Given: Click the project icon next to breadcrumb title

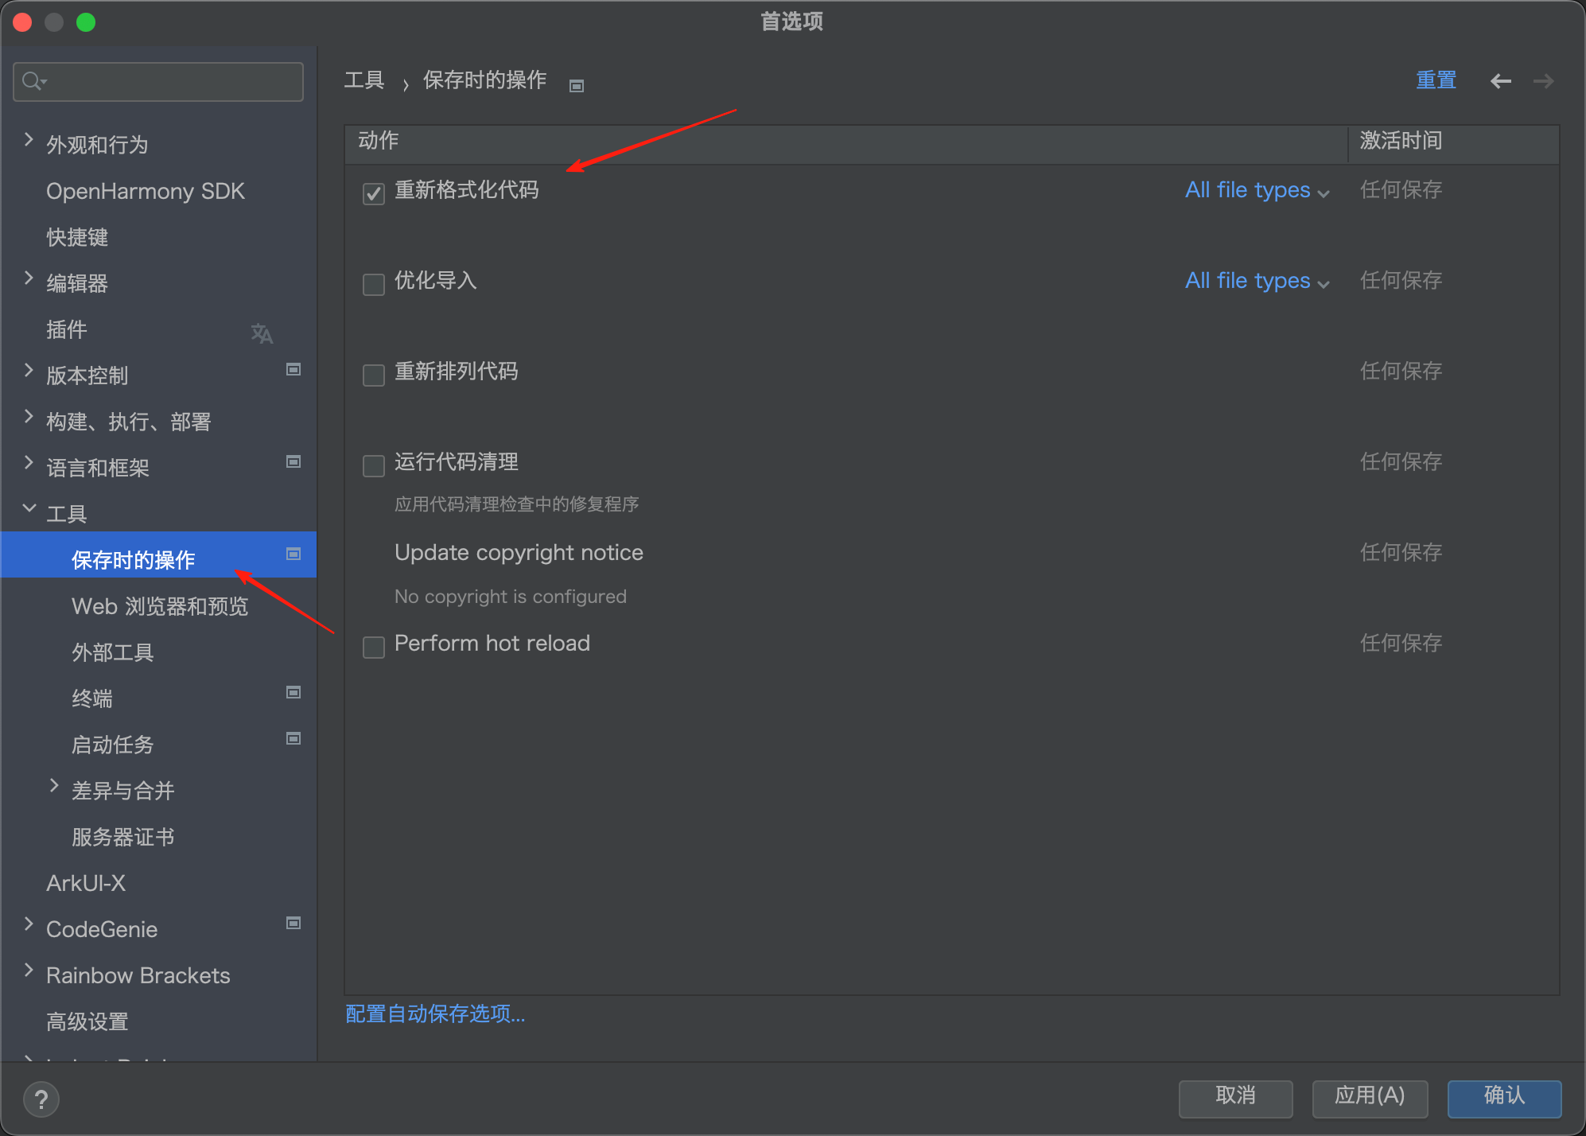Looking at the screenshot, I should pos(577,85).
